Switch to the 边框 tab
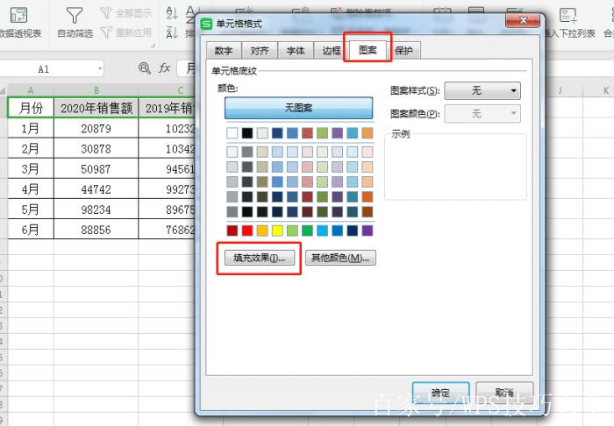This screenshot has width=614, height=426. pos(332,51)
